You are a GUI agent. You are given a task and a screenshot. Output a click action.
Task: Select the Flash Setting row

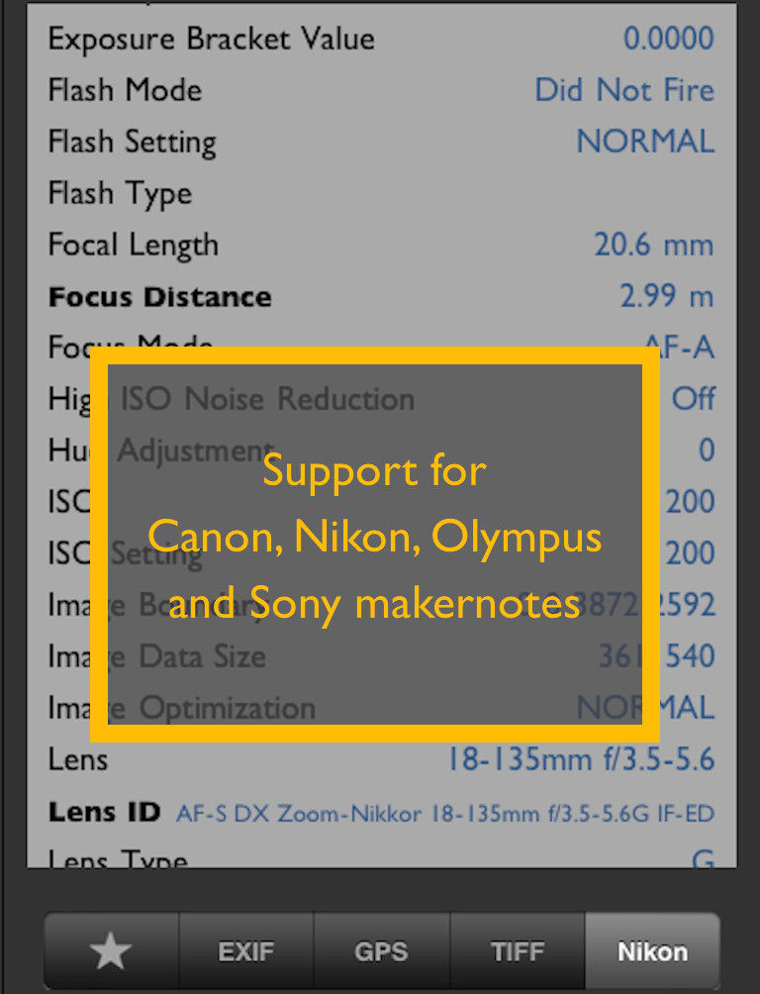point(382,142)
